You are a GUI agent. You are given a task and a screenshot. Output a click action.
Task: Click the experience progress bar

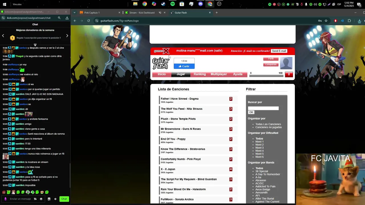pyautogui.click(x=266, y=76)
